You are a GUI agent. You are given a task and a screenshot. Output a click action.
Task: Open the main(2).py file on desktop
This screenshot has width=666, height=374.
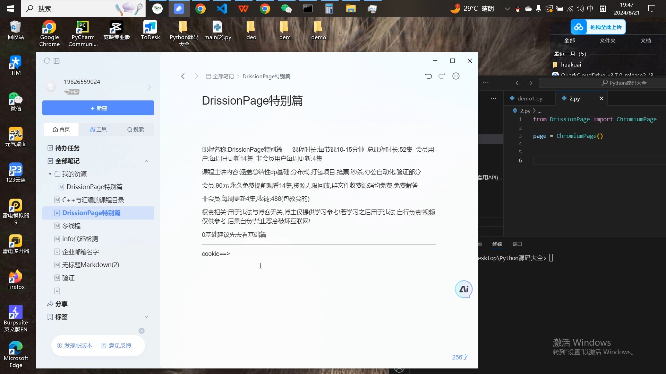[x=217, y=30]
